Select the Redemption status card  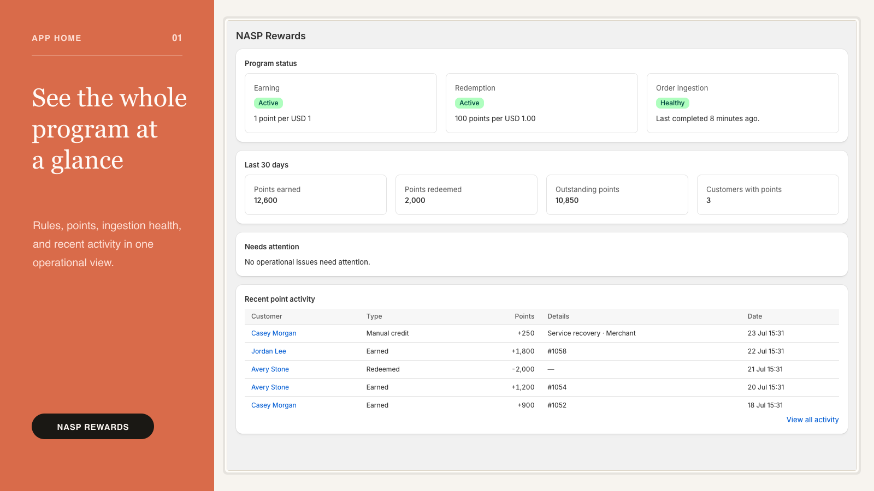point(542,103)
